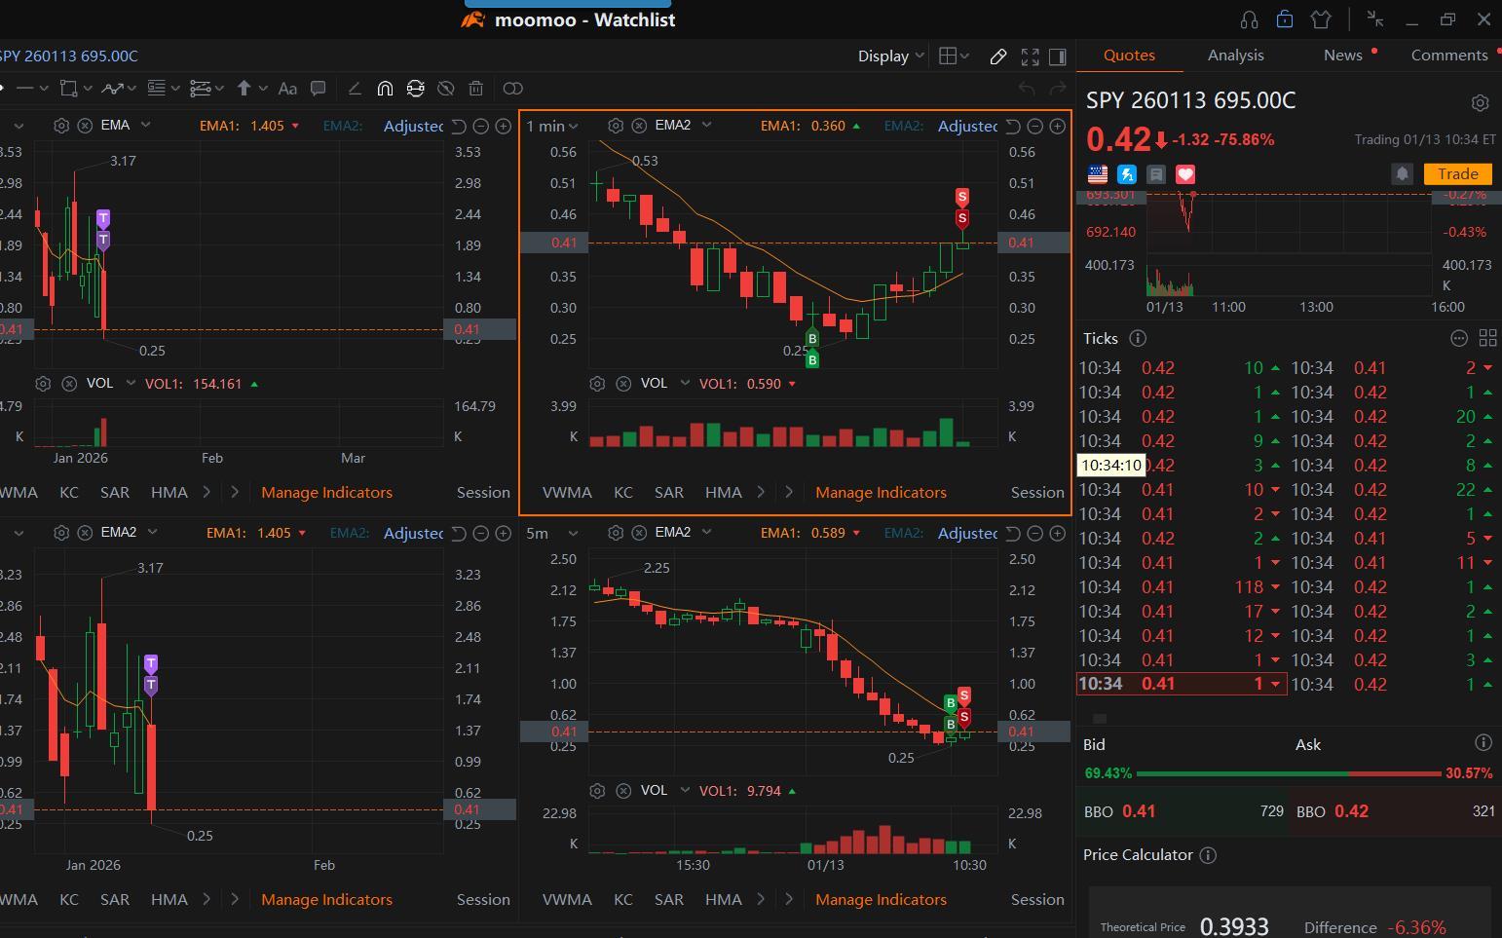Screen dimensions: 1502x938
Task: Open the chart grid layout dropdown
Action: tap(954, 56)
